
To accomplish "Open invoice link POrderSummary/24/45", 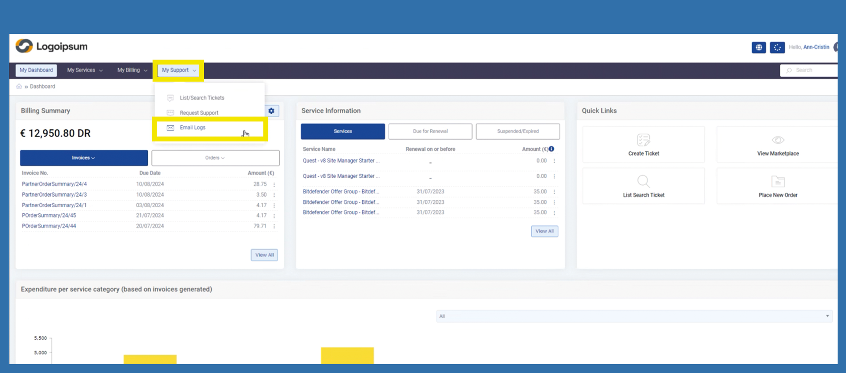I will click(49, 216).
